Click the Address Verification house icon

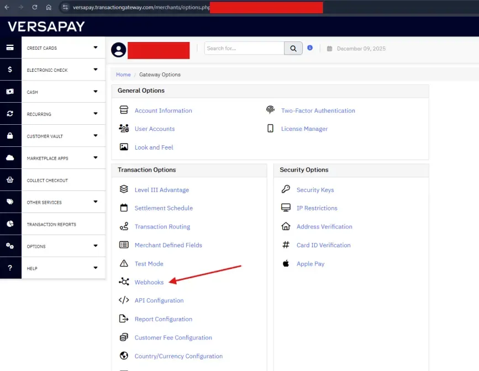point(285,226)
